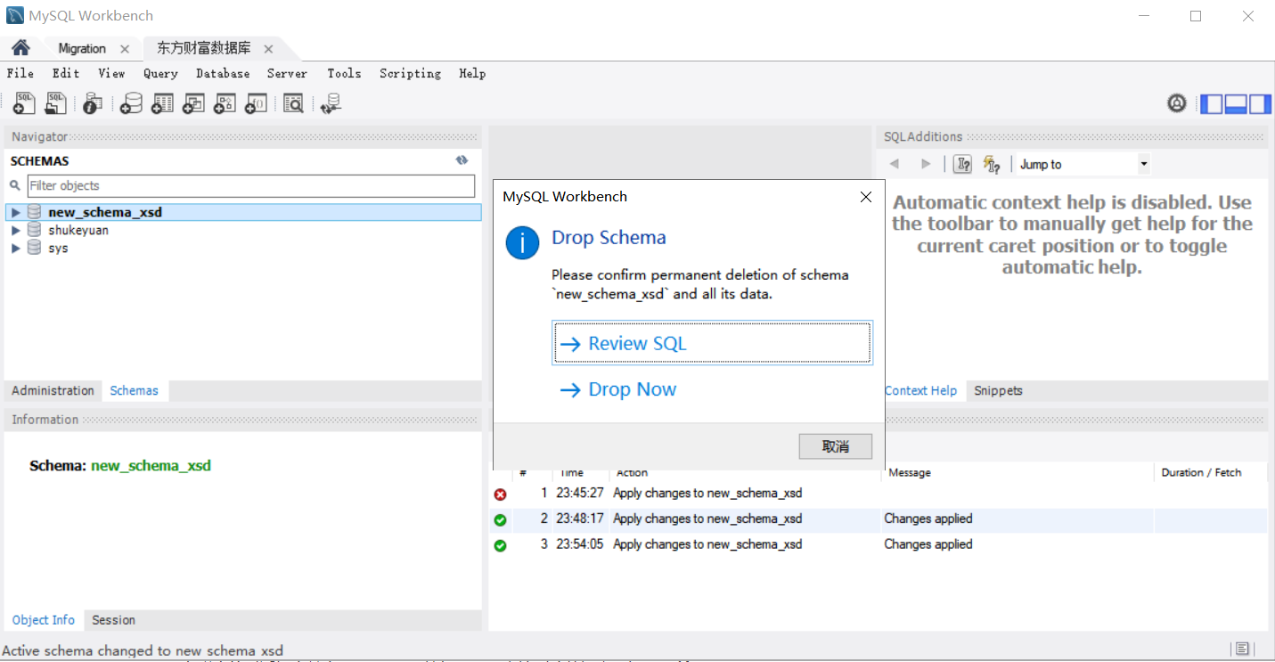Viewport: 1275px width, 662px height.
Task: Toggle the bottom output panel visibility
Action: (x=1236, y=104)
